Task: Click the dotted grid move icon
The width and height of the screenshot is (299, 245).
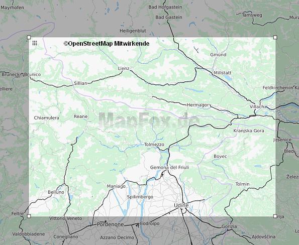Action: pos(35,43)
